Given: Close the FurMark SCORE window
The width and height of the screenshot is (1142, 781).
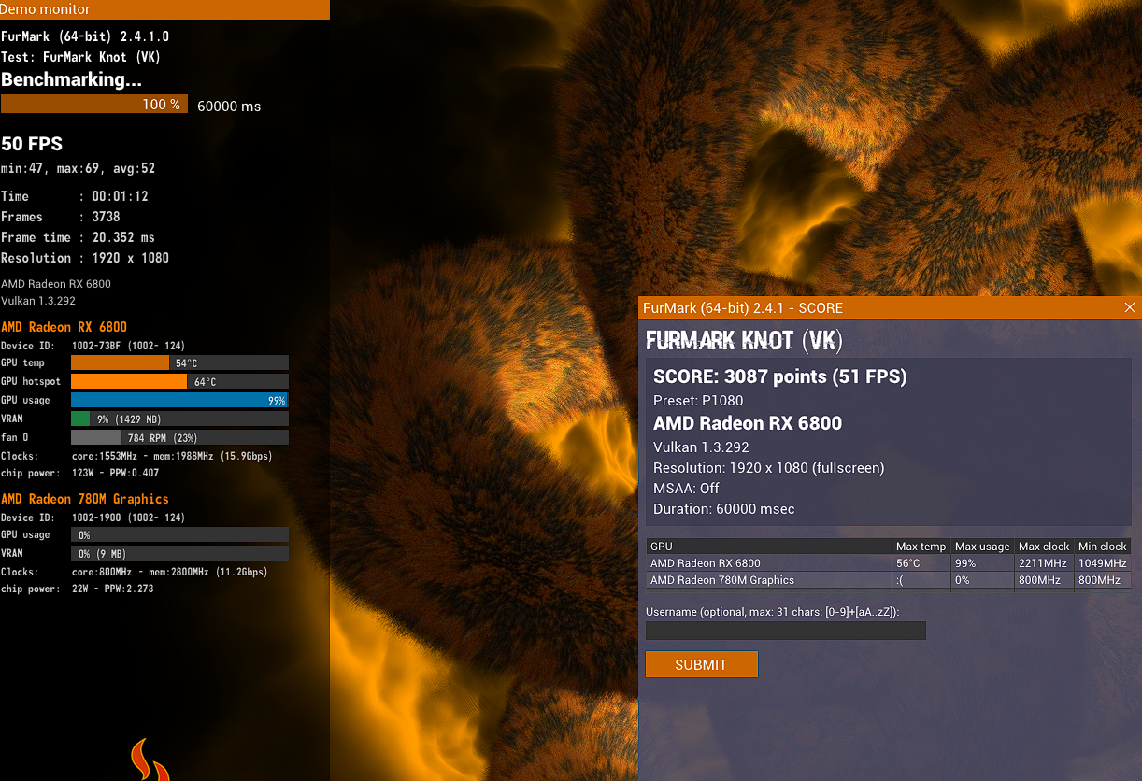Looking at the screenshot, I should coord(1130,307).
